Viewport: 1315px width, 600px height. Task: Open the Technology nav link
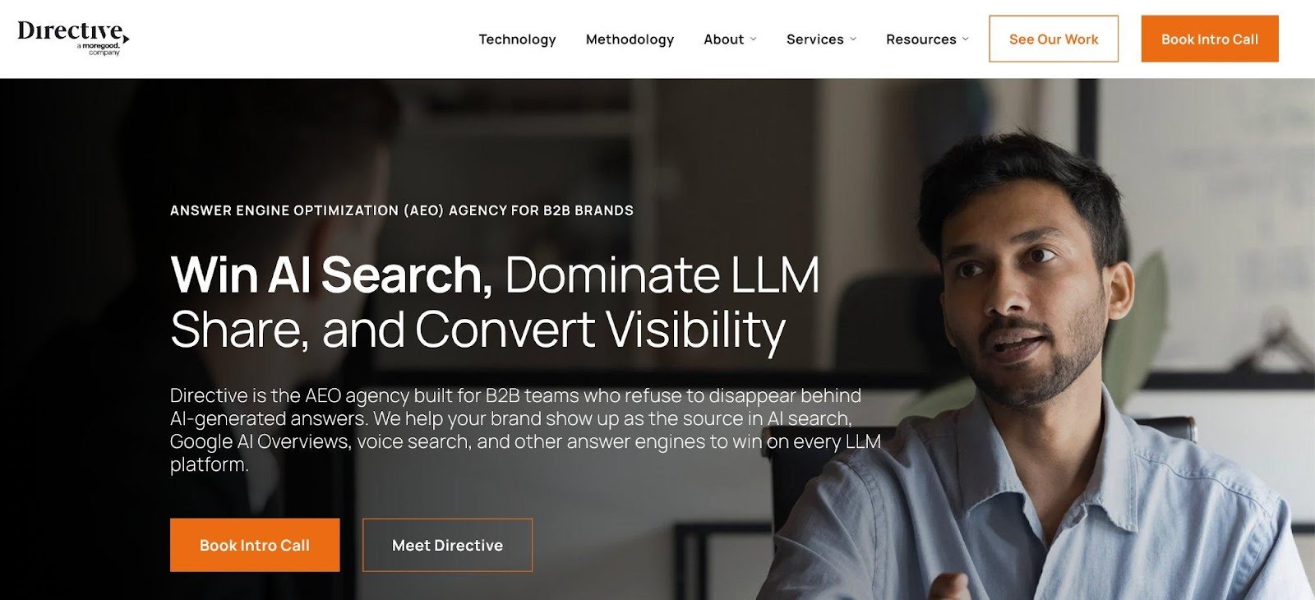pos(517,39)
